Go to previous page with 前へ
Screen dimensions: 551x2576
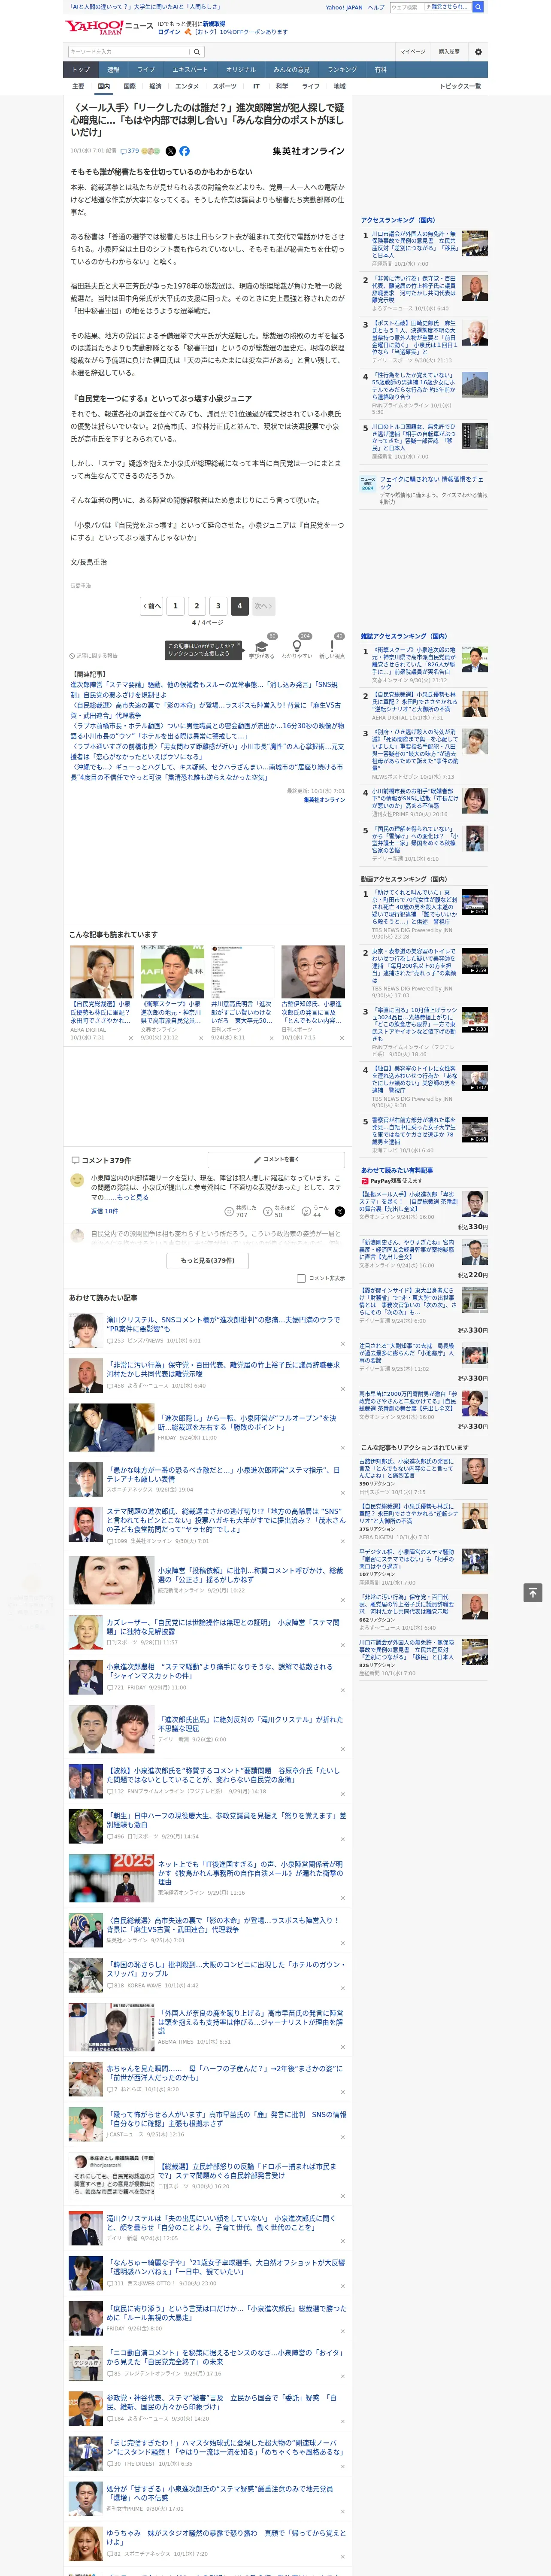(152, 605)
